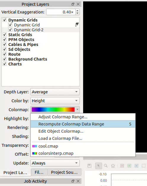This screenshot has width=147, height=186.
Task: Click the edit icon beside Dynamic Grid
Action: point(77,25)
